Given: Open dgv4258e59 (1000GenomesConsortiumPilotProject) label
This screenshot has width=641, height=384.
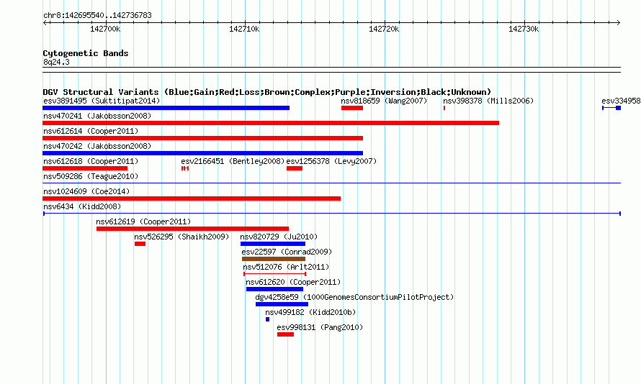Looking at the screenshot, I should coord(354,297).
